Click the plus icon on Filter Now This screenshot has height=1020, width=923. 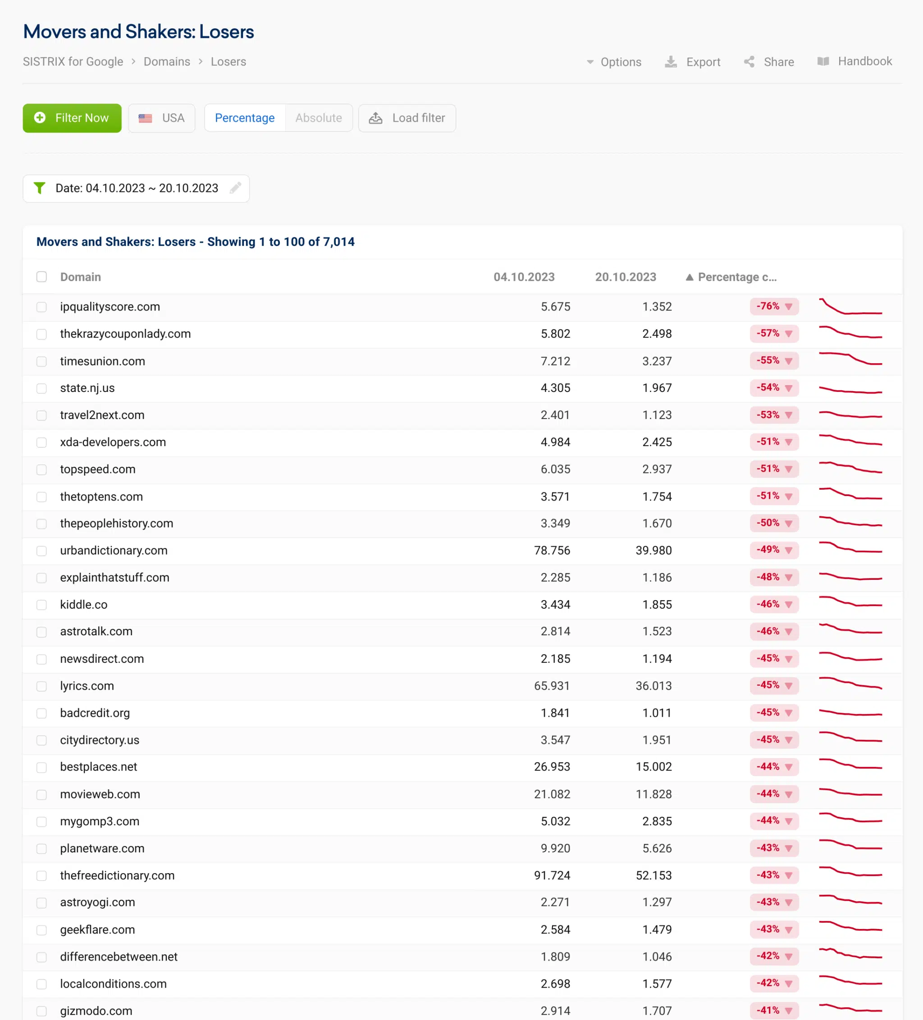[40, 118]
